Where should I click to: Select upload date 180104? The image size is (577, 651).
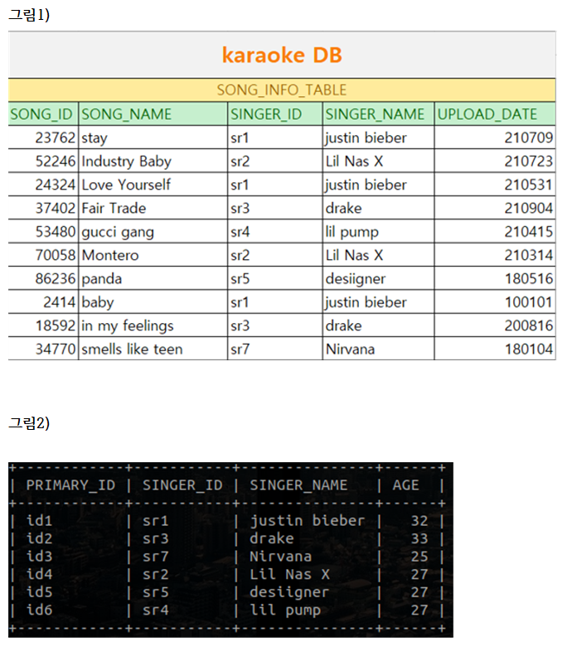pos(495,350)
